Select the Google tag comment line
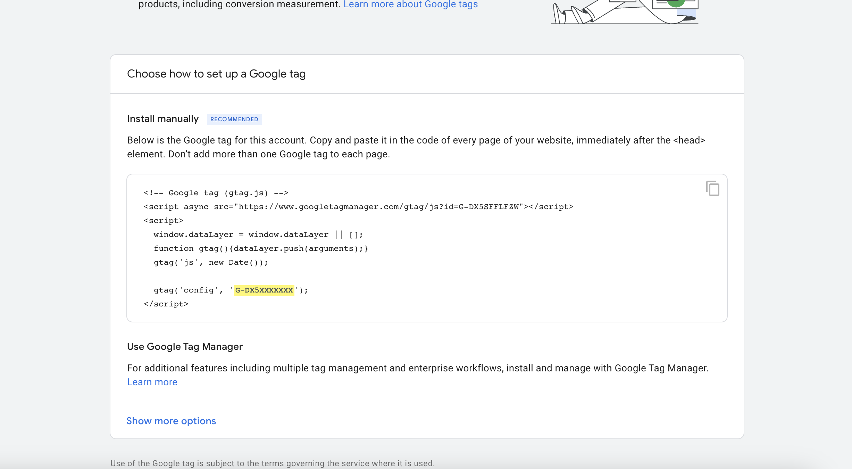The image size is (852, 469). pyautogui.click(x=216, y=192)
